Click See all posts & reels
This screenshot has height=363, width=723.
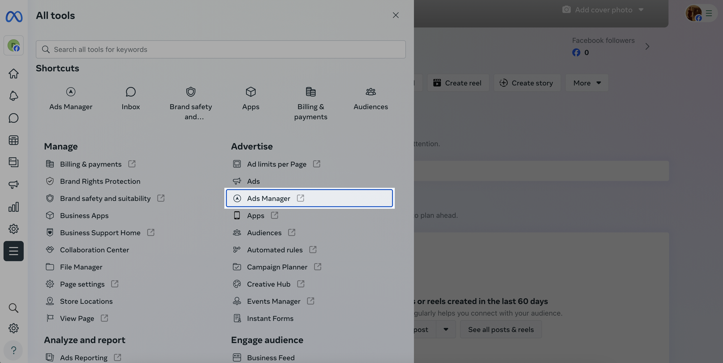tap(501, 329)
